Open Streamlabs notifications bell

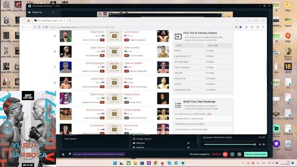70,154
